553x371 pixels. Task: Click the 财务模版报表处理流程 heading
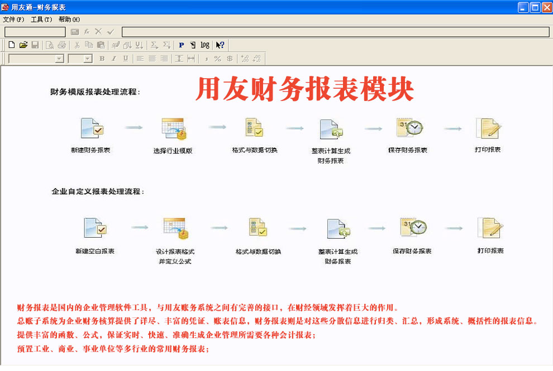pos(95,92)
